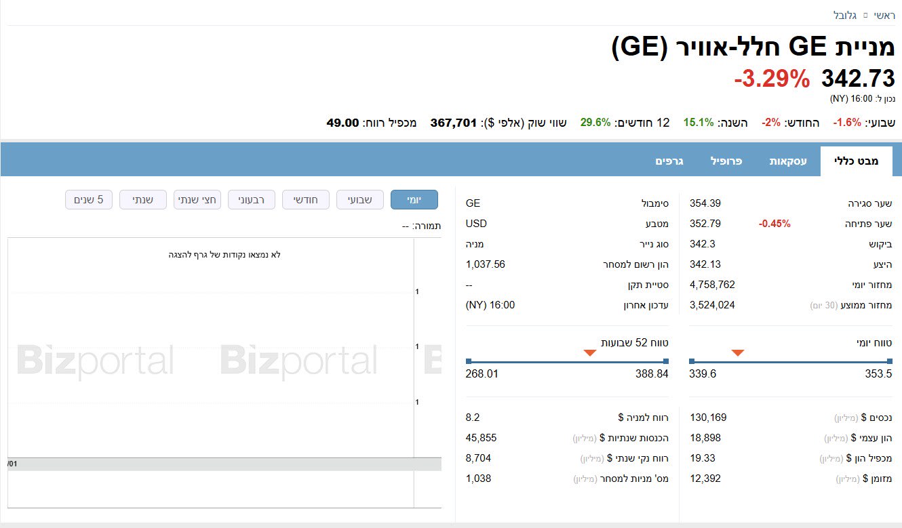Click the stock price 342.73
902x528 pixels.
pos(858,79)
